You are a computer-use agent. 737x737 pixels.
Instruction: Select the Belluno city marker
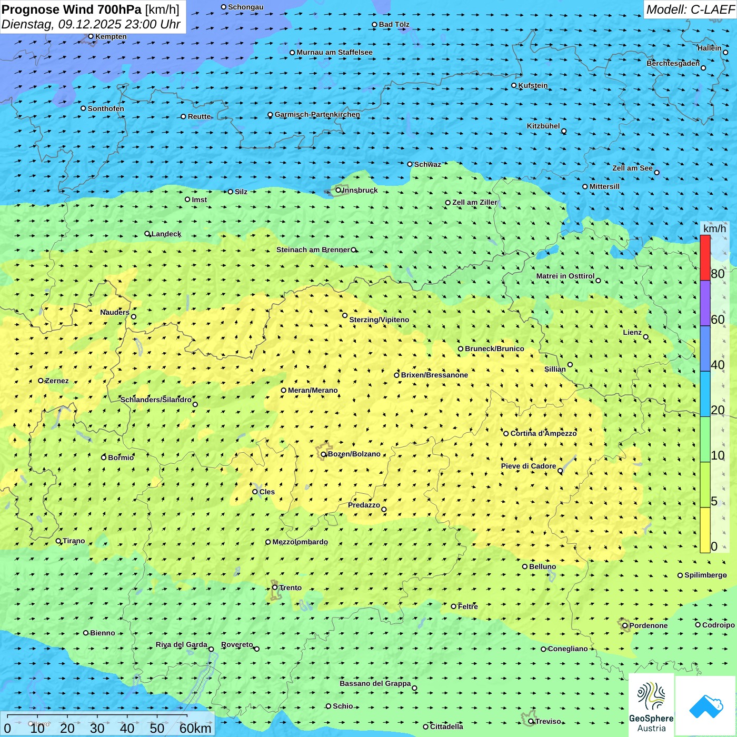point(525,566)
